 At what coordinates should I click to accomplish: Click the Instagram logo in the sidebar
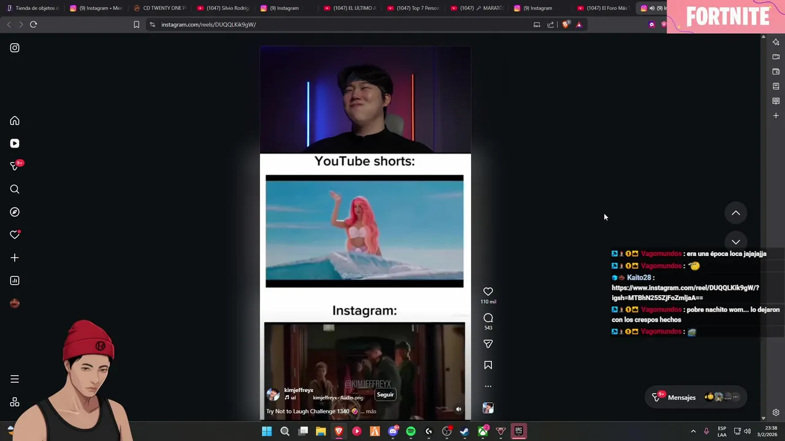15,48
